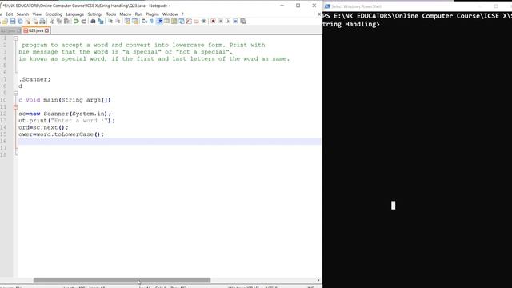This screenshot has height=288, width=512.
Task: Open the Replace dialog icon
Action: pyautogui.click(x=101, y=22)
